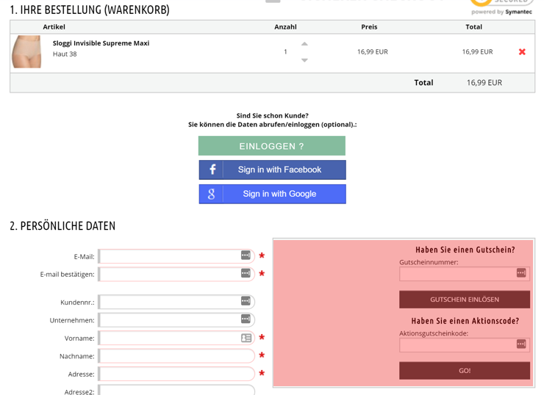Open the Sloggi product thumbnail image
The image size is (544, 395).
[x=26, y=51]
